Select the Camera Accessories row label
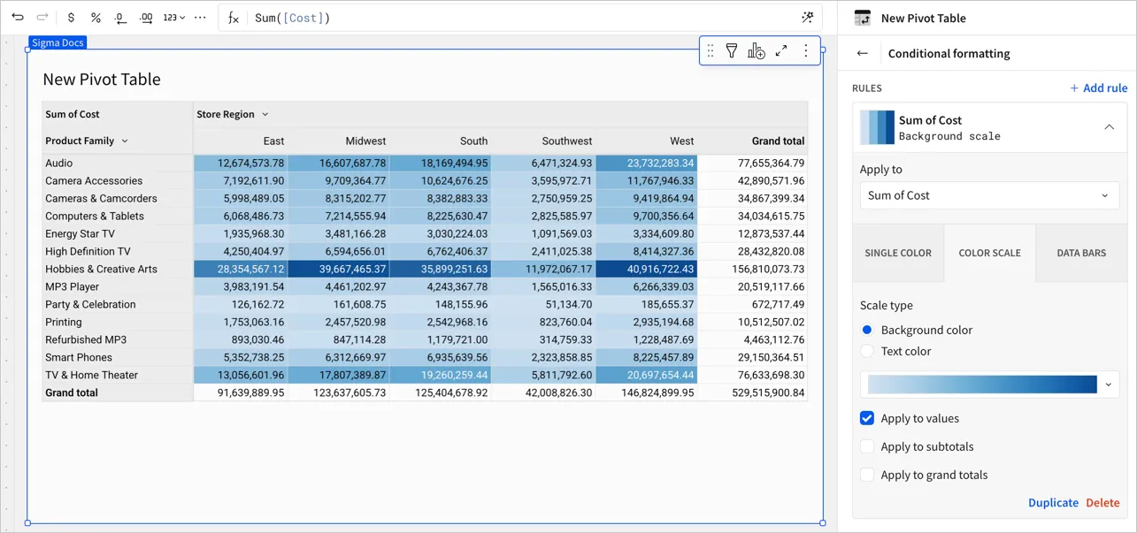Viewport: 1137px width, 533px height. pos(94,180)
